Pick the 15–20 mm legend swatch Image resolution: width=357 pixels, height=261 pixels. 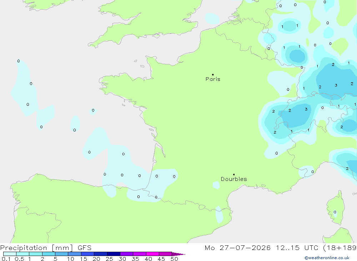(88, 254)
